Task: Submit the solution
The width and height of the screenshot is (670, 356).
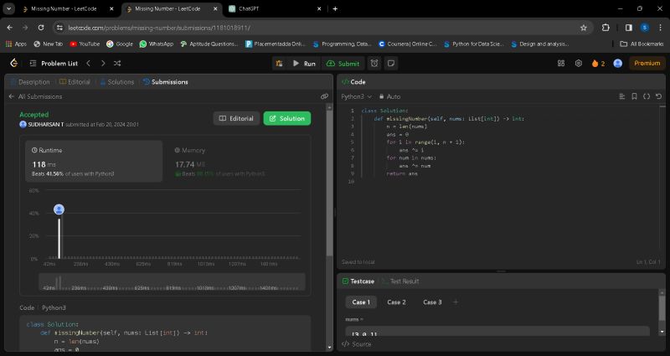Action: click(343, 64)
